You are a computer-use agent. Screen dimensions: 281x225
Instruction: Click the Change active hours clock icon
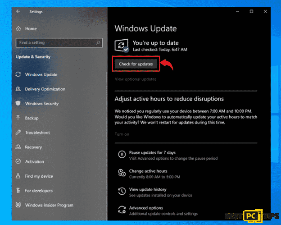122,173
